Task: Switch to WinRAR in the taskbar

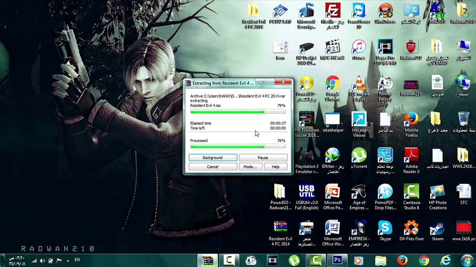Action: 208,260
